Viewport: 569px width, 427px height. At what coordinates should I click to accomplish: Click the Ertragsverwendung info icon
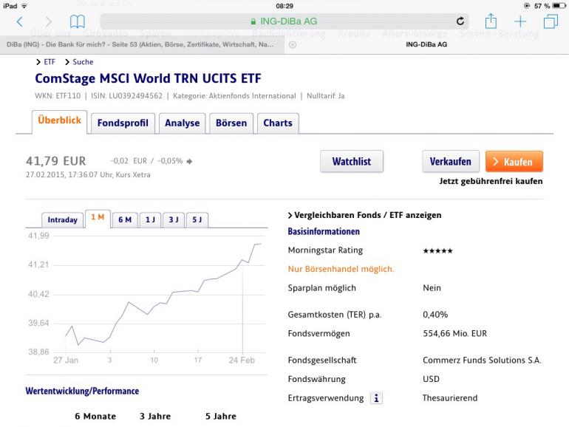(376, 398)
